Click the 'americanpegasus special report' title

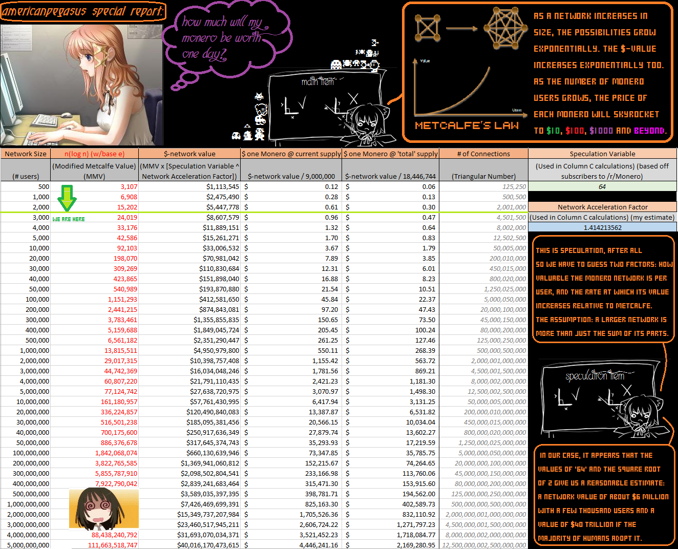83,11
